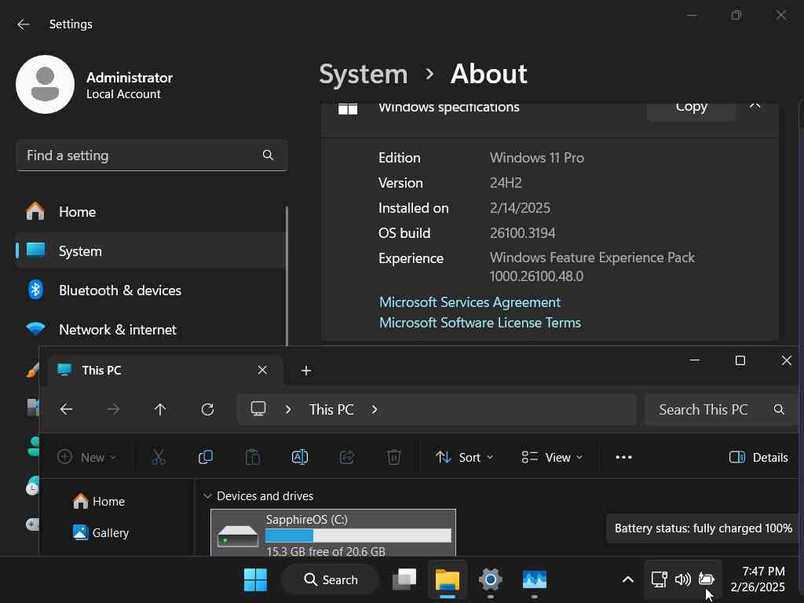Screen dimensions: 804x603
Task: Select the SapphireOS (C:) drive
Action: pyautogui.click(x=333, y=533)
